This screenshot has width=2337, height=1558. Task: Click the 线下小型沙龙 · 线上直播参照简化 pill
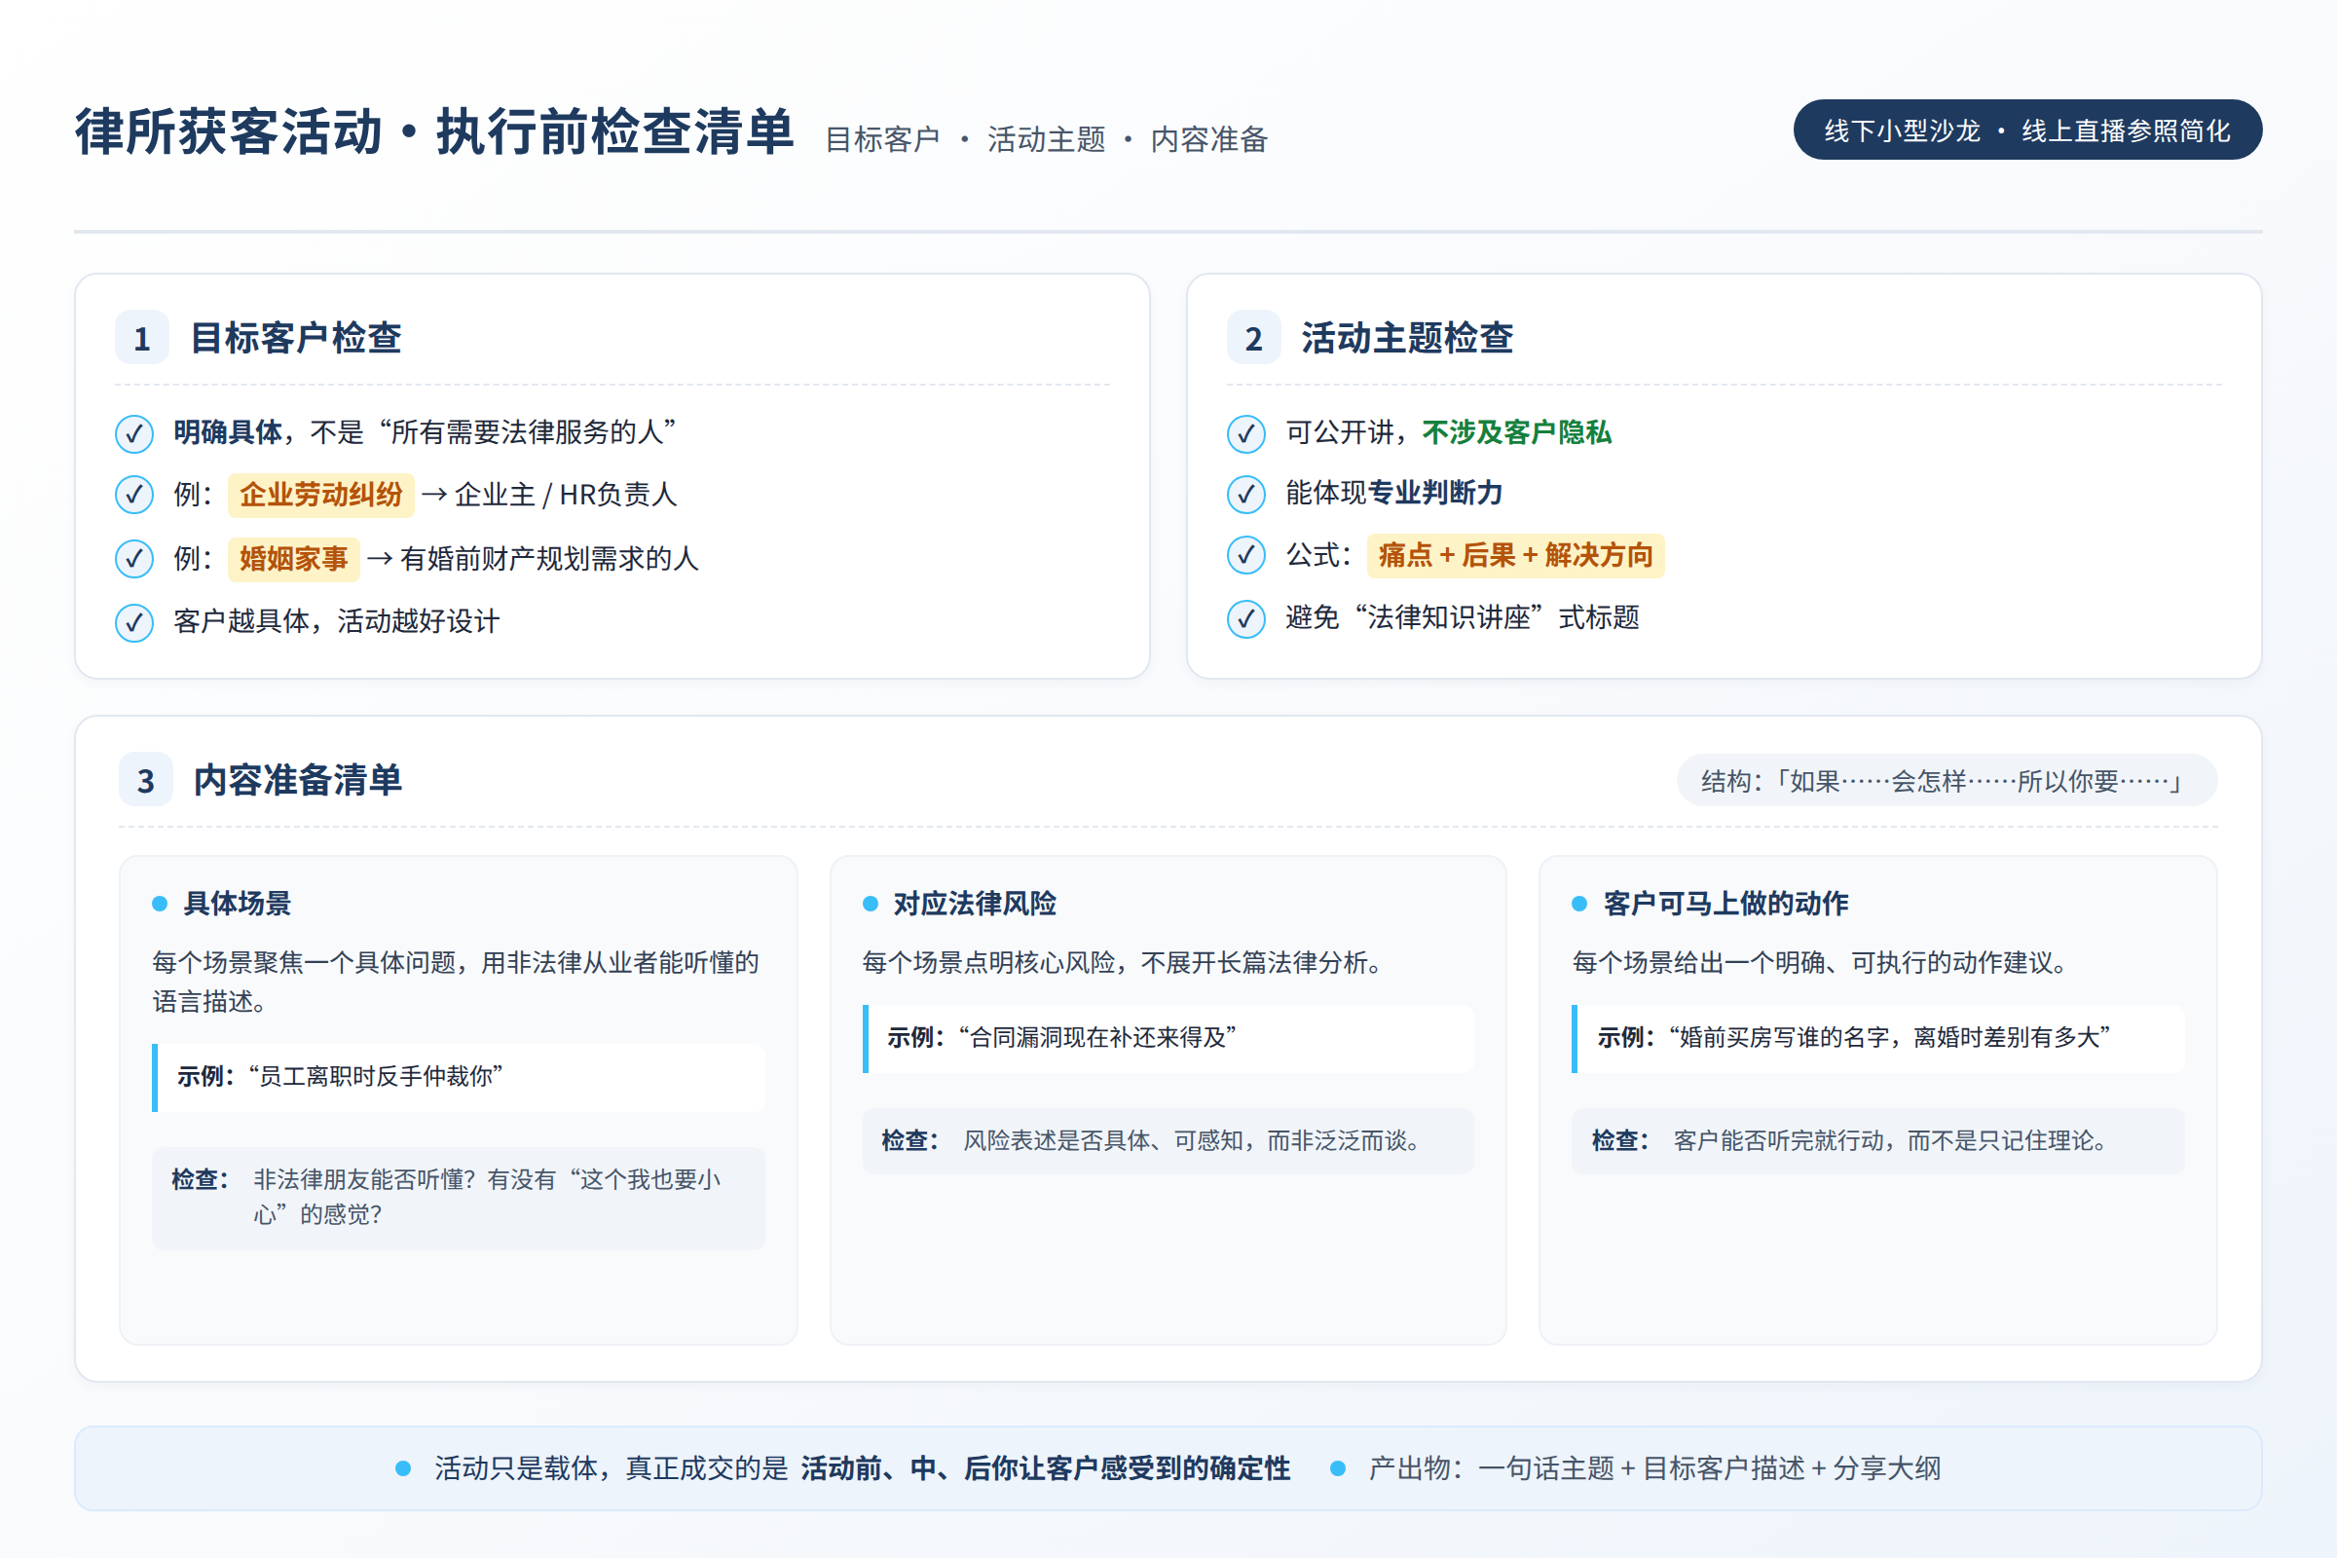click(2028, 130)
